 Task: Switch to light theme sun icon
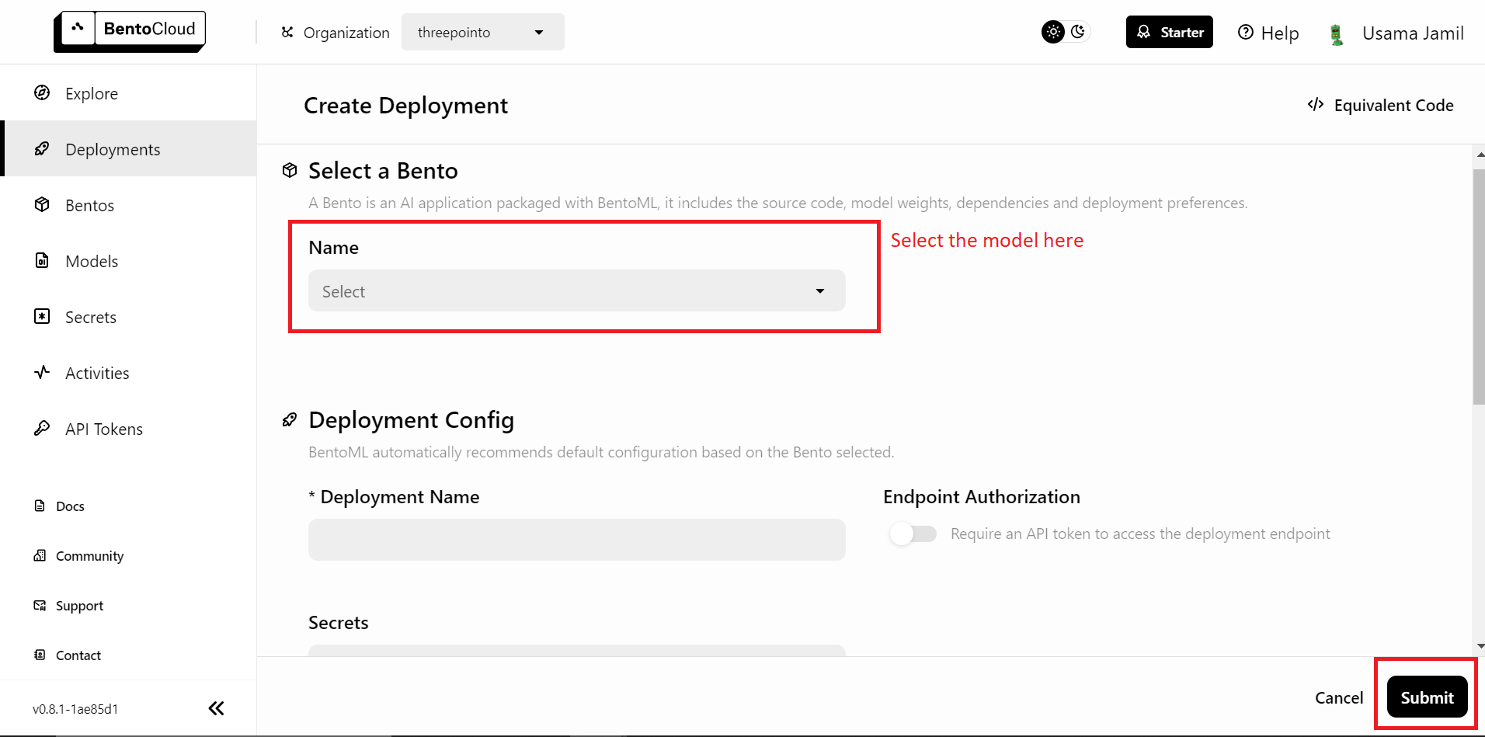1053,32
